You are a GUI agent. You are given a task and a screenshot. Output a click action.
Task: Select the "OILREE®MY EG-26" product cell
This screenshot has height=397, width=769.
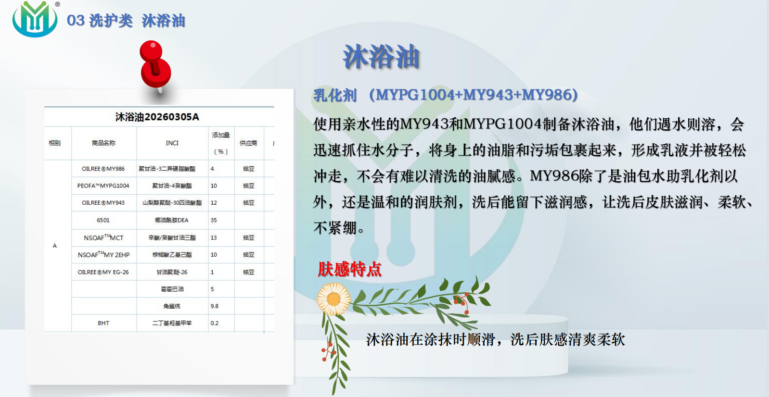point(103,272)
